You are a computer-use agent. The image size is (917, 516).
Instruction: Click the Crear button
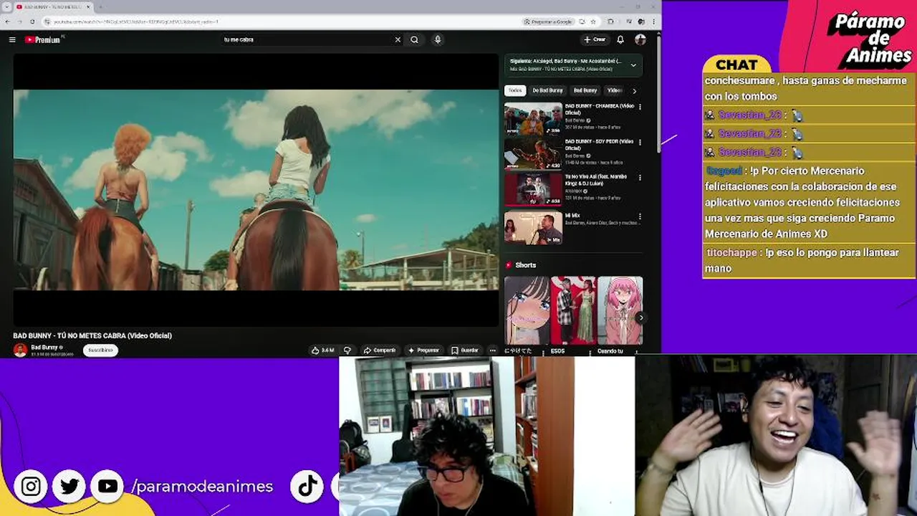click(595, 39)
